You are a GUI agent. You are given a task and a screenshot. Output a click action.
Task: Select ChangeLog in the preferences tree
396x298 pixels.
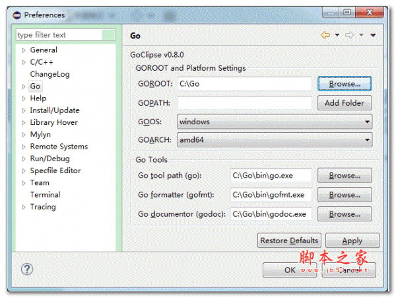click(x=49, y=74)
